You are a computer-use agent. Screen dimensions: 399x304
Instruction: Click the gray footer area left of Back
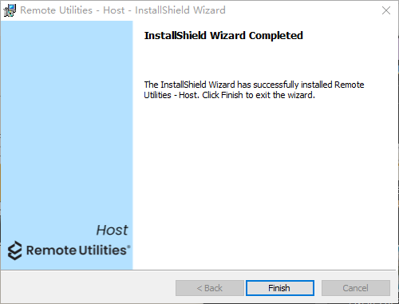pyautogui.click(x=88, y=287)
